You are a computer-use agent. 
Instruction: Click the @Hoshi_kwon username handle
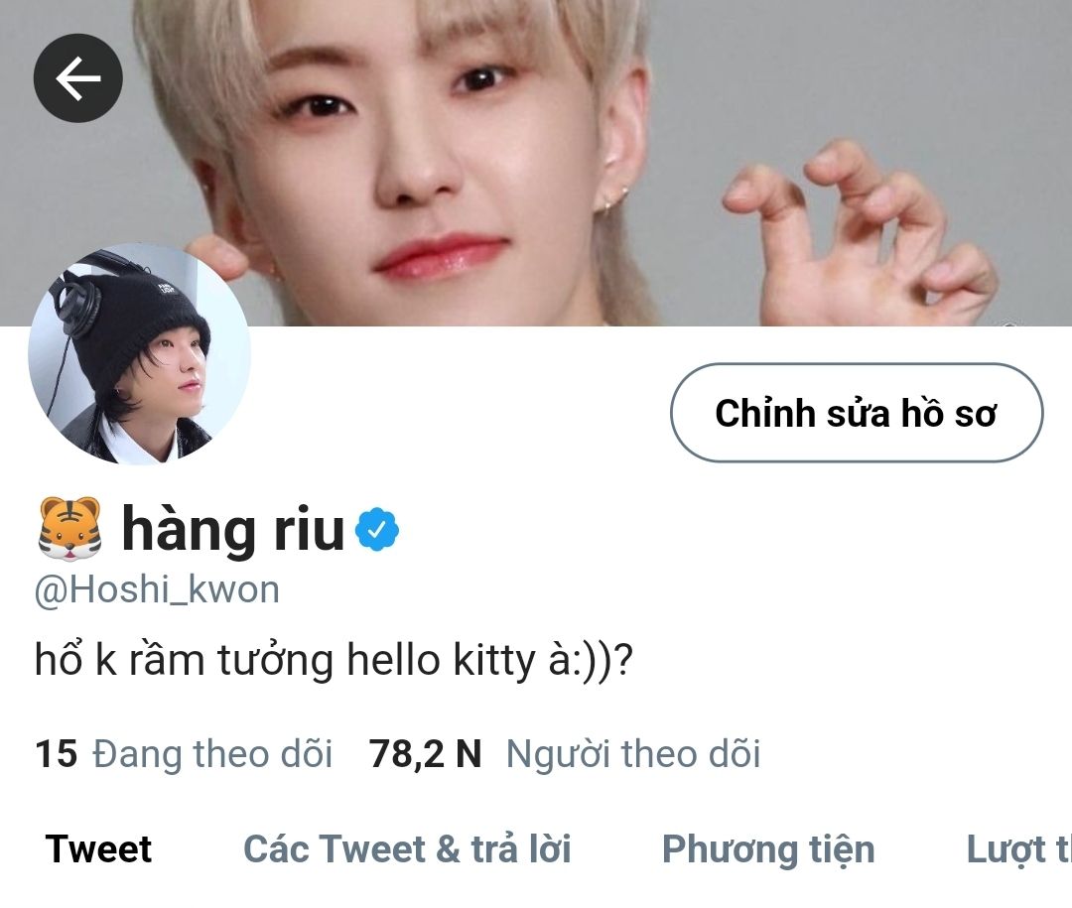tap(157, 589)
